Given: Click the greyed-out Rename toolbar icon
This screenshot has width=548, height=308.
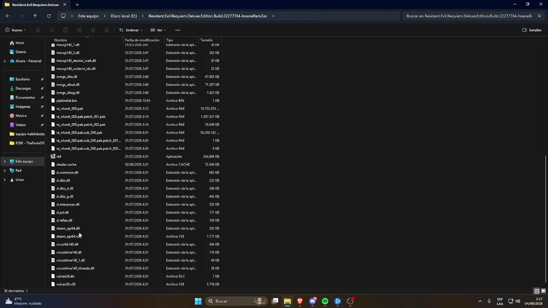Looking at the screenshot, I should coord(79,30).
